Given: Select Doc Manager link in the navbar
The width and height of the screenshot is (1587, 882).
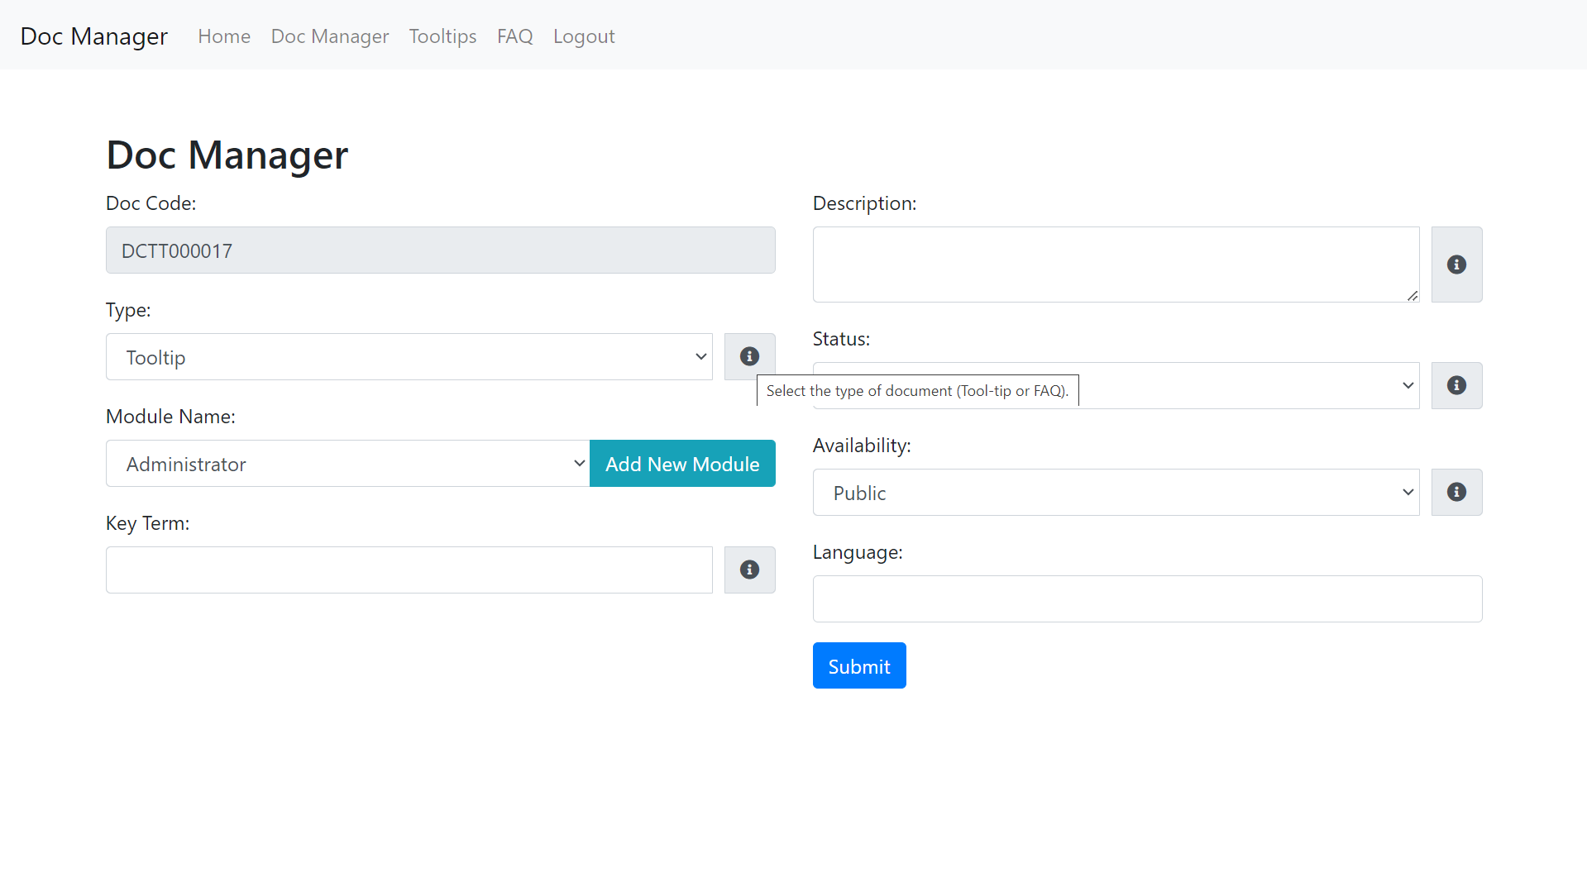Looking at the screenshot, I should (330, 36).
